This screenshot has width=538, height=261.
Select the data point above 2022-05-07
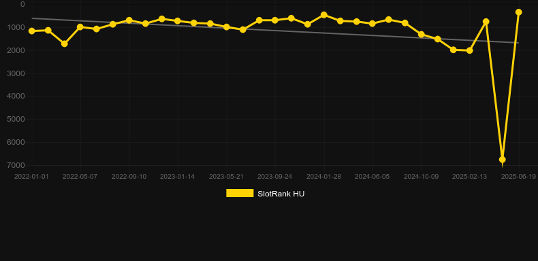pos(80,27)
